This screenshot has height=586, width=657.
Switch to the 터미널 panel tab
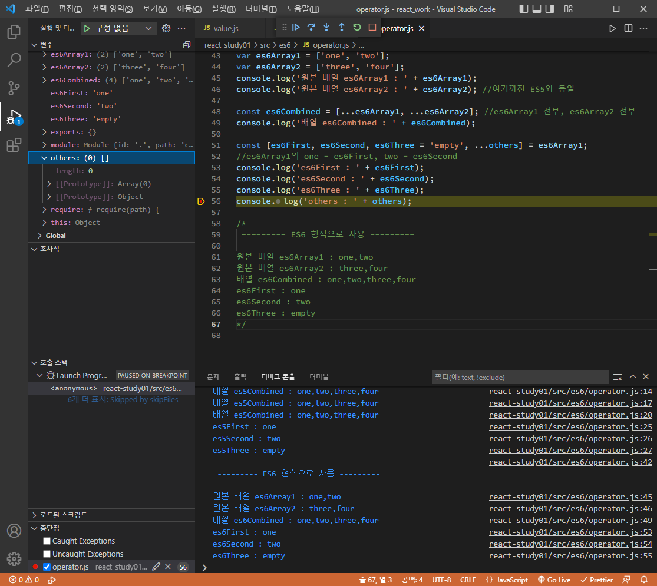coord(319,376)
